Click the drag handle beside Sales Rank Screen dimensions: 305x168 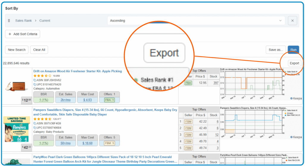pos(9,20)
